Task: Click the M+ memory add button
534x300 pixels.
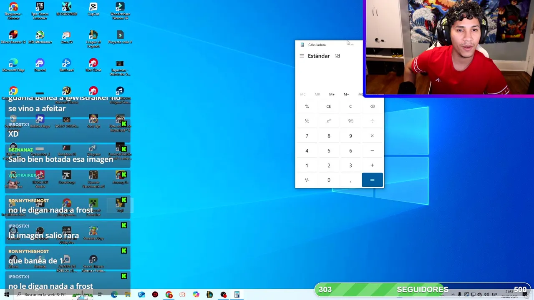Action: click(332, 94)
